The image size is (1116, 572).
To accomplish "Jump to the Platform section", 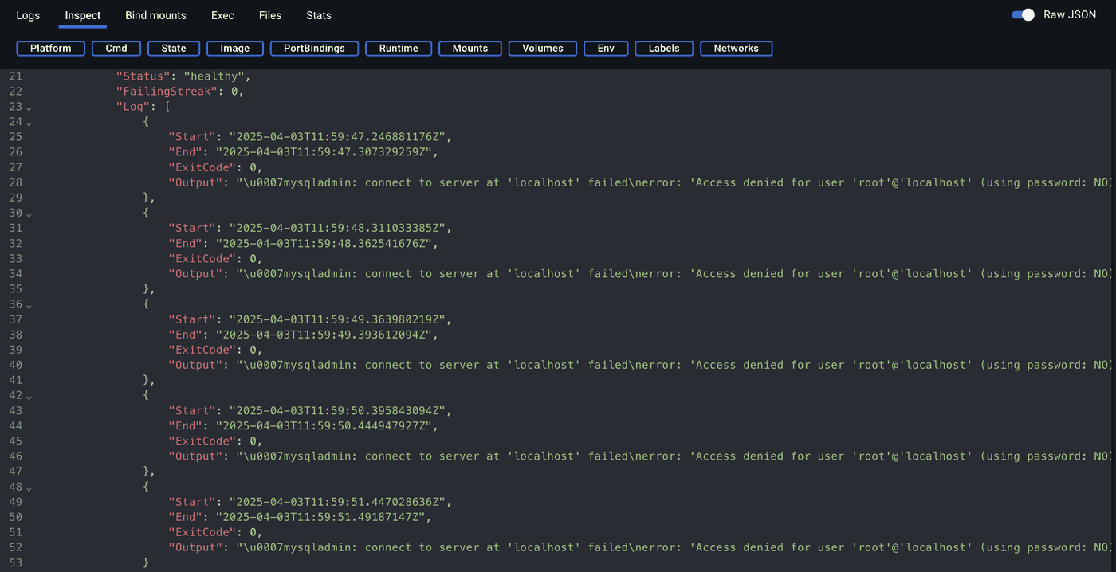I will coord(50,49).
